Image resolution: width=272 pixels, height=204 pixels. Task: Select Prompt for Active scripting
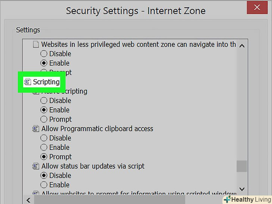44,119
